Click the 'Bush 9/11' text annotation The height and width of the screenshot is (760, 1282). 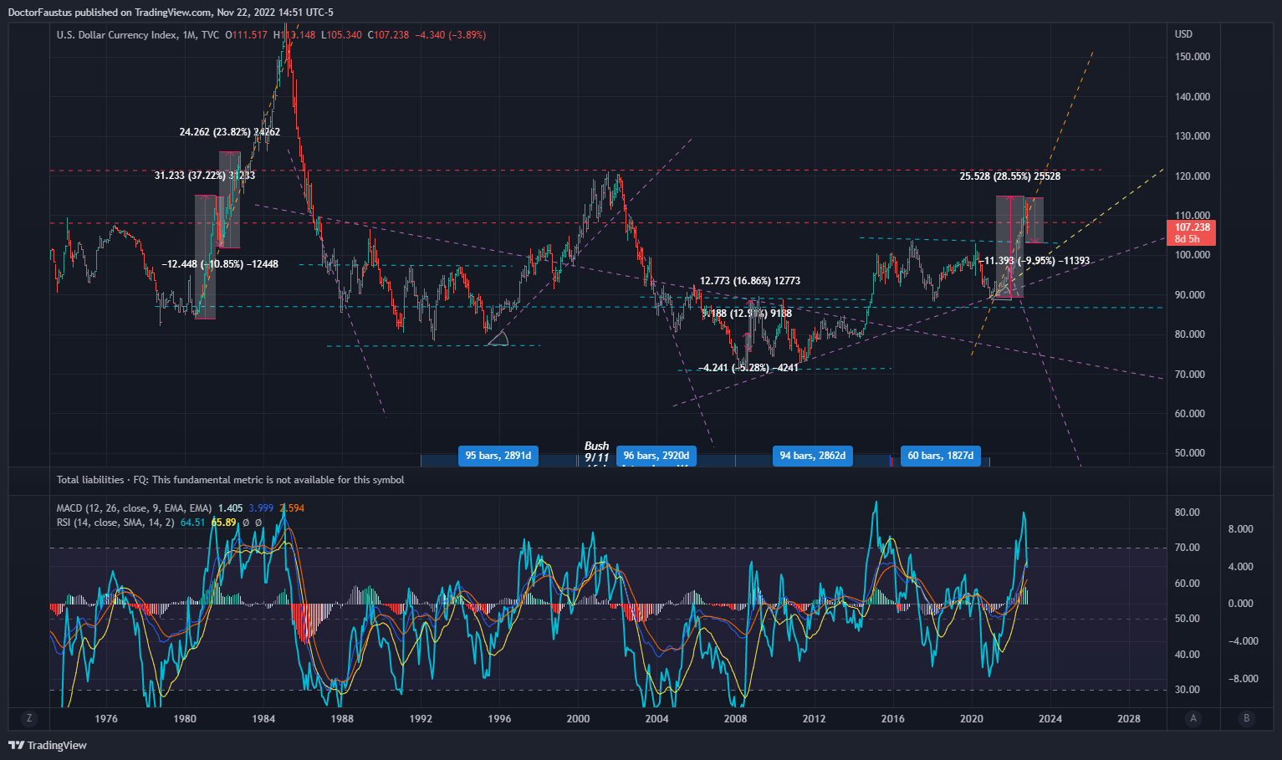point(596,452)
